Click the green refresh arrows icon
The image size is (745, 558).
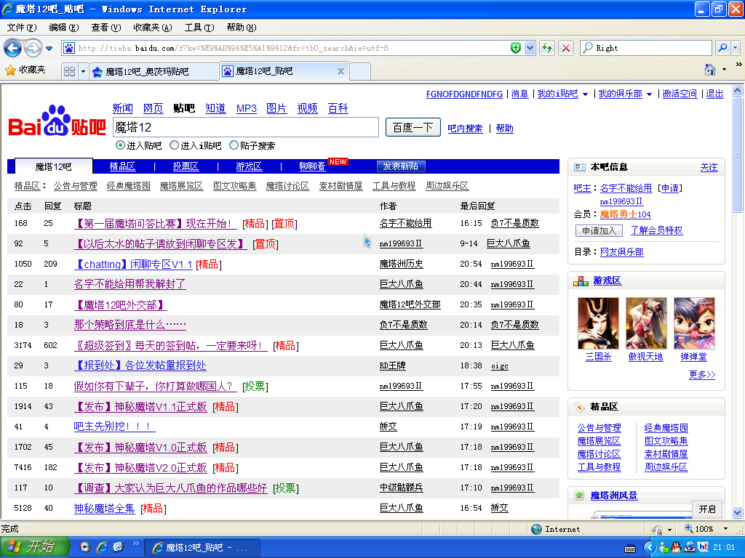pos(547,48)
